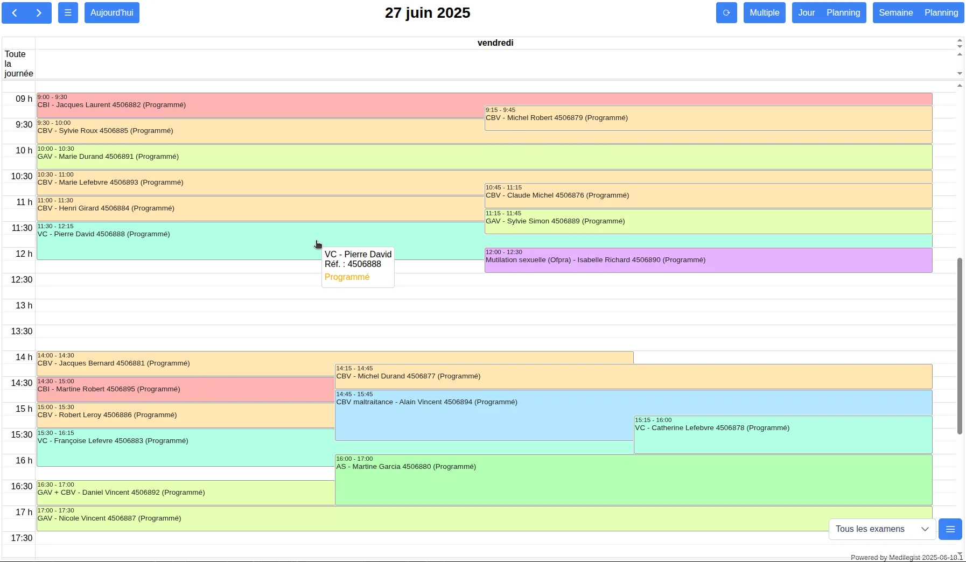Select the Jour view tab

point(806,13)
